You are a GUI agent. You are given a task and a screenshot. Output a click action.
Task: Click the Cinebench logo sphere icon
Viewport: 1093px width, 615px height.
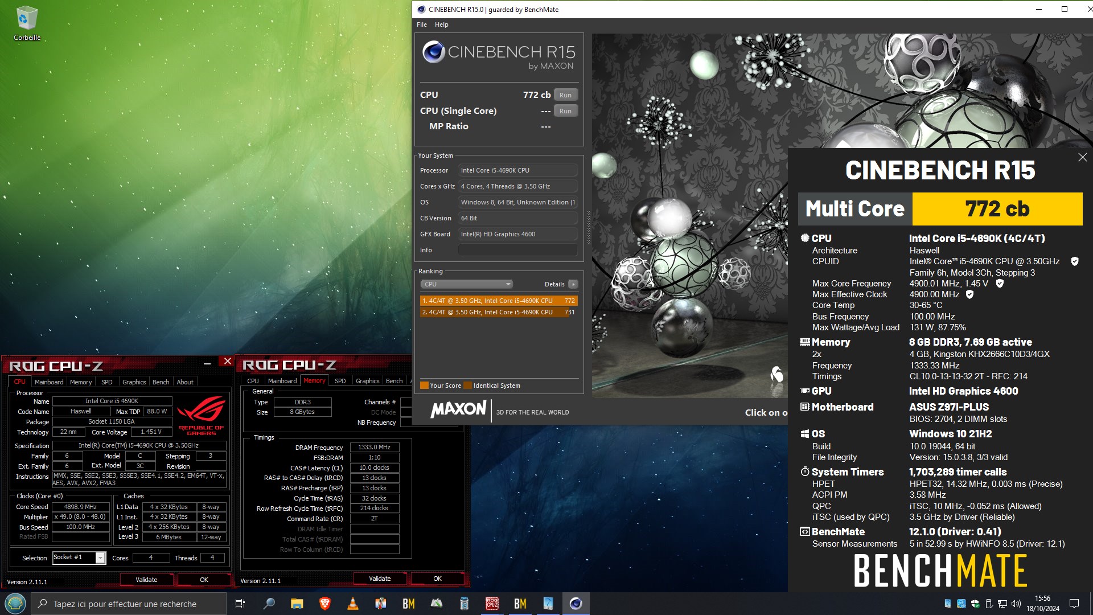tap(434, 52)
